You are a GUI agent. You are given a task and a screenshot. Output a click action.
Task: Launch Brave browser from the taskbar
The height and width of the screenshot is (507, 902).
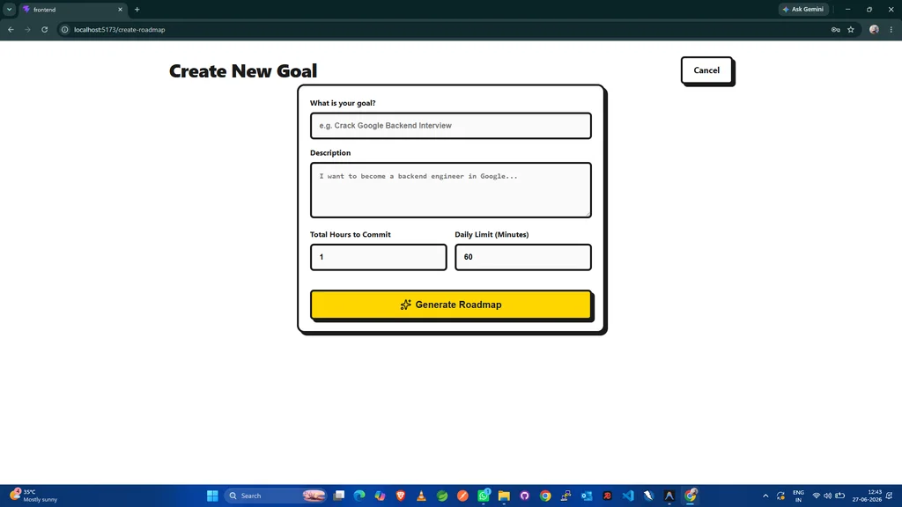(401, 496)
